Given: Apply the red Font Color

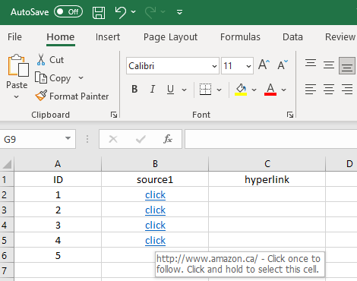Looking at the screenshot, I should 270,90.
